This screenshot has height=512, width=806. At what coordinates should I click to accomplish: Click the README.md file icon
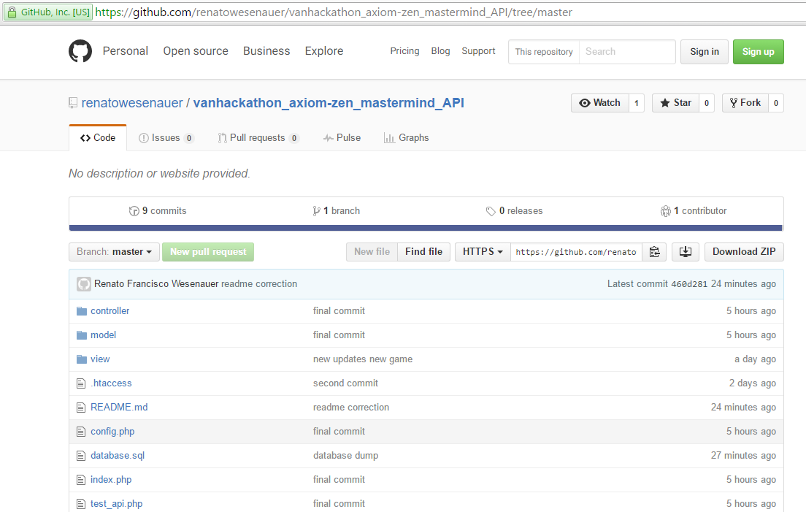tap(81, 408)
